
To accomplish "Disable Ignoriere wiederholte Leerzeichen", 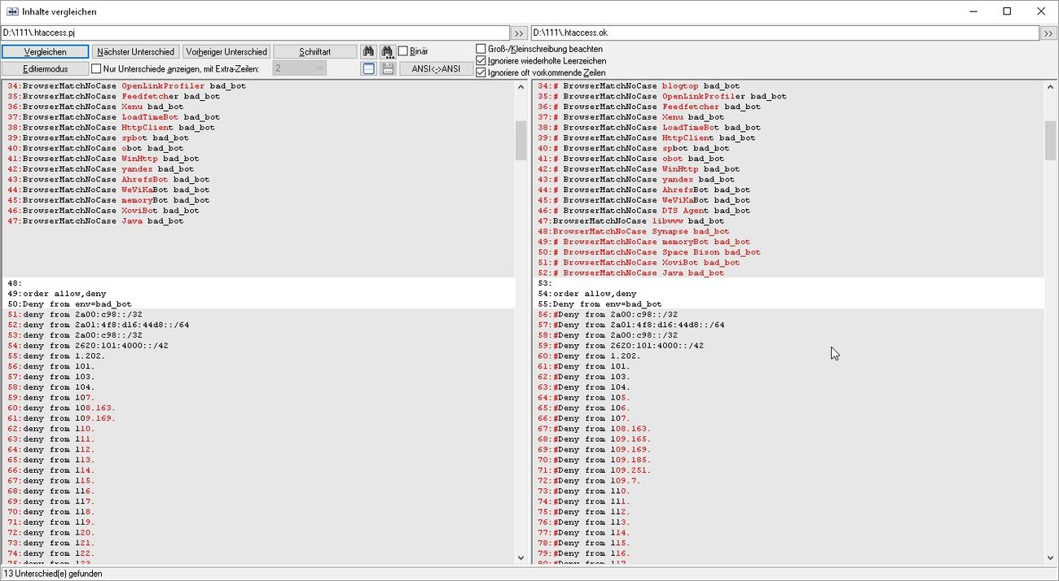I will click(481, 60).
